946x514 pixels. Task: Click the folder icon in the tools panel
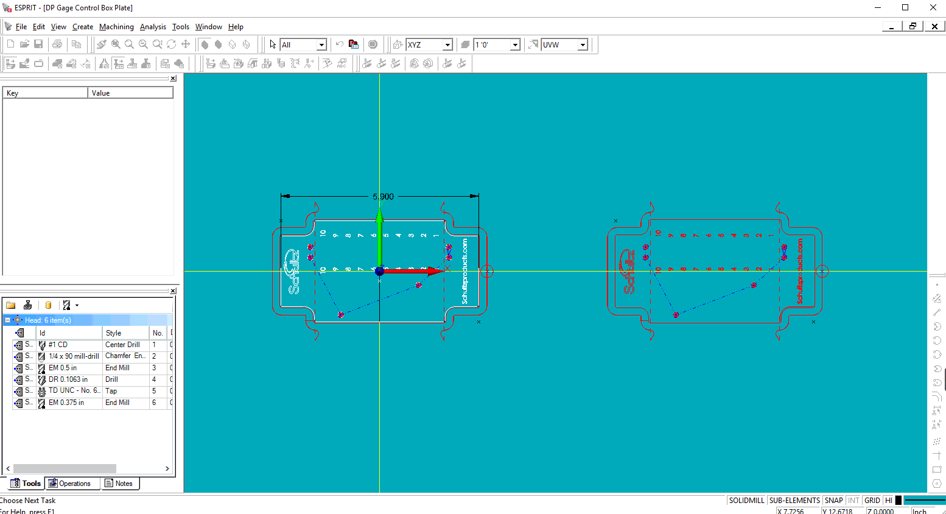(11, 305)
